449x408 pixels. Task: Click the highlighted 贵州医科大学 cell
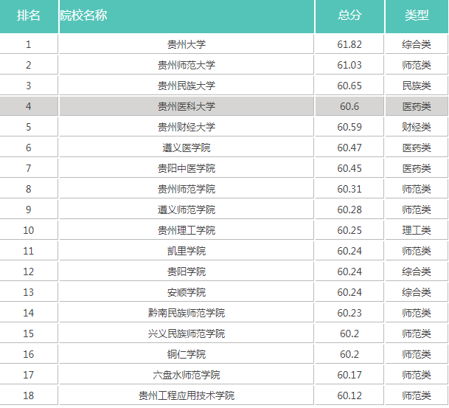coord(187,106)
